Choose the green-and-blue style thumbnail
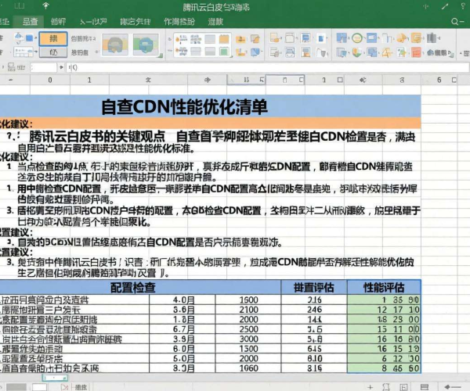 (x=146, y=45)
